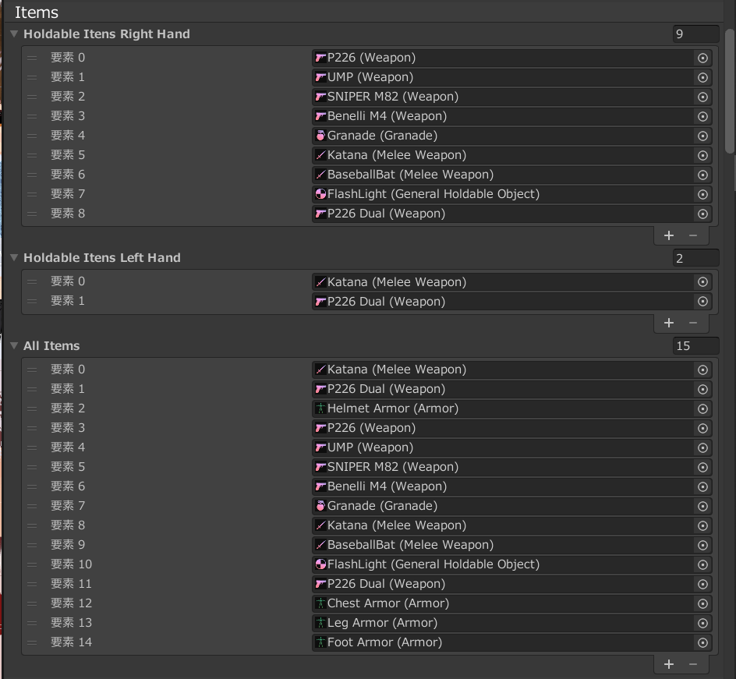Select the Leg Armor object field

pos(503,623)
